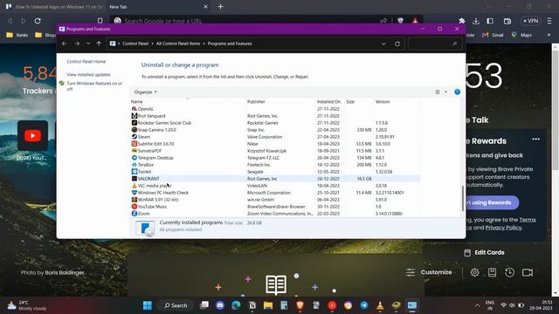Open view options dropdown arrow

445,92
